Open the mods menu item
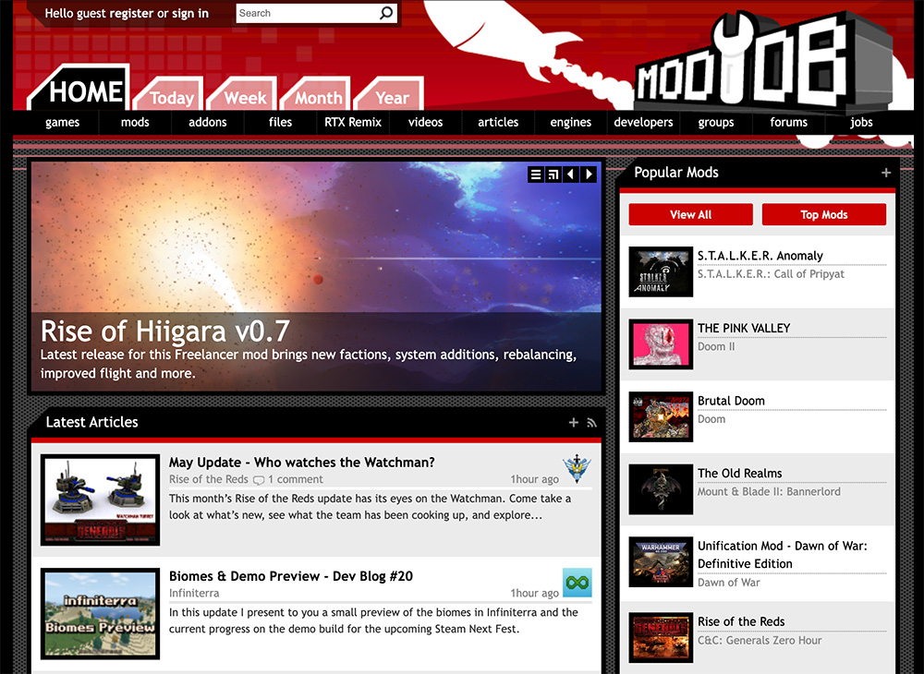Screen dimensions: 924x674 [x=135, y=123]
